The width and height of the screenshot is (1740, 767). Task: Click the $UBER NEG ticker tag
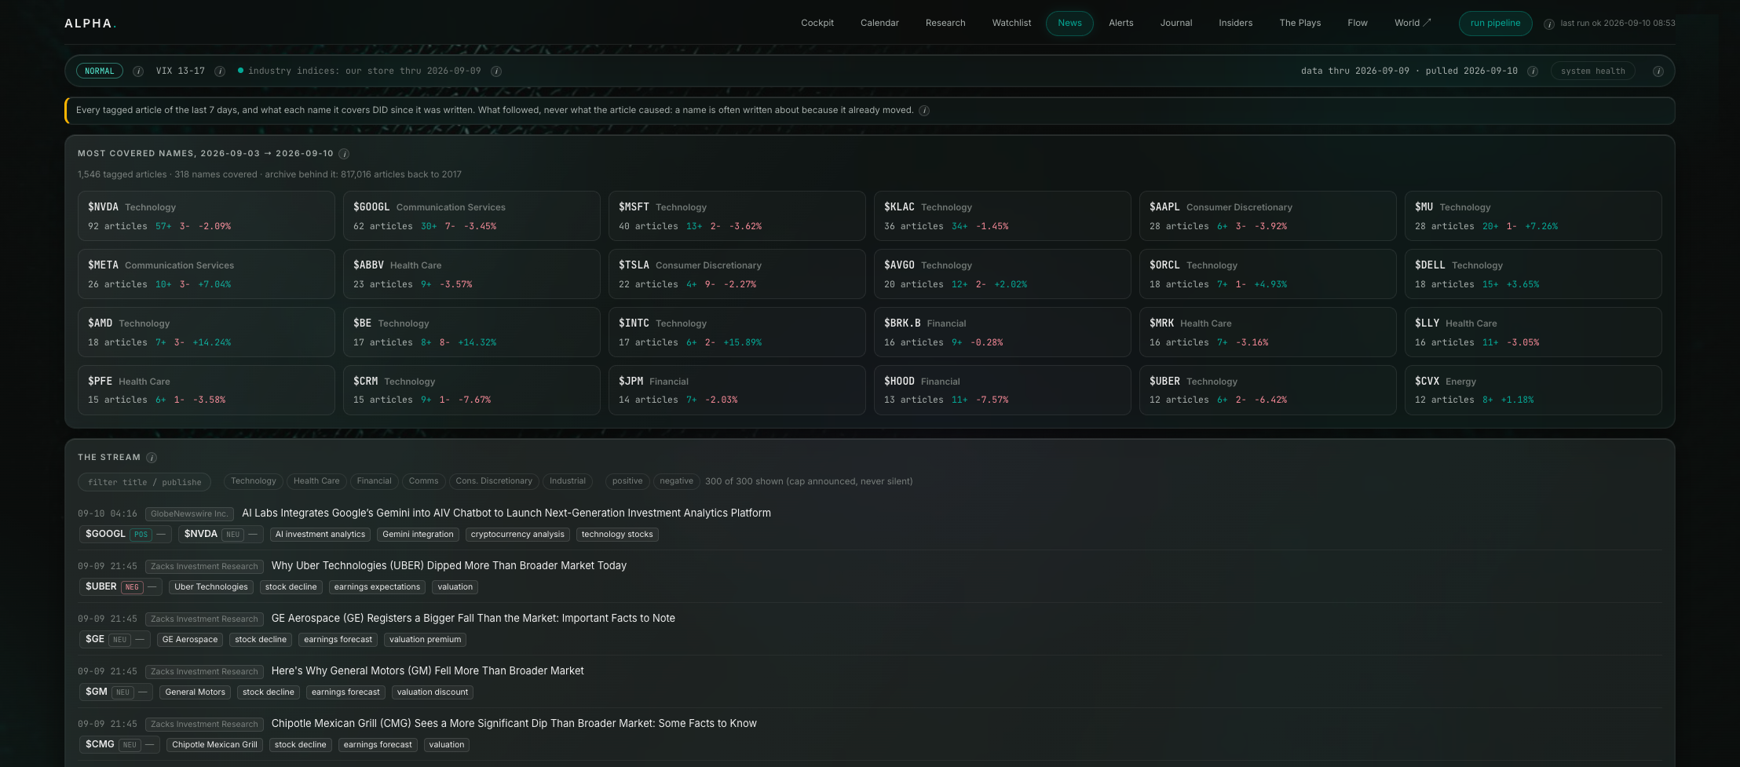pyautogui.click(x=121, y=587)
